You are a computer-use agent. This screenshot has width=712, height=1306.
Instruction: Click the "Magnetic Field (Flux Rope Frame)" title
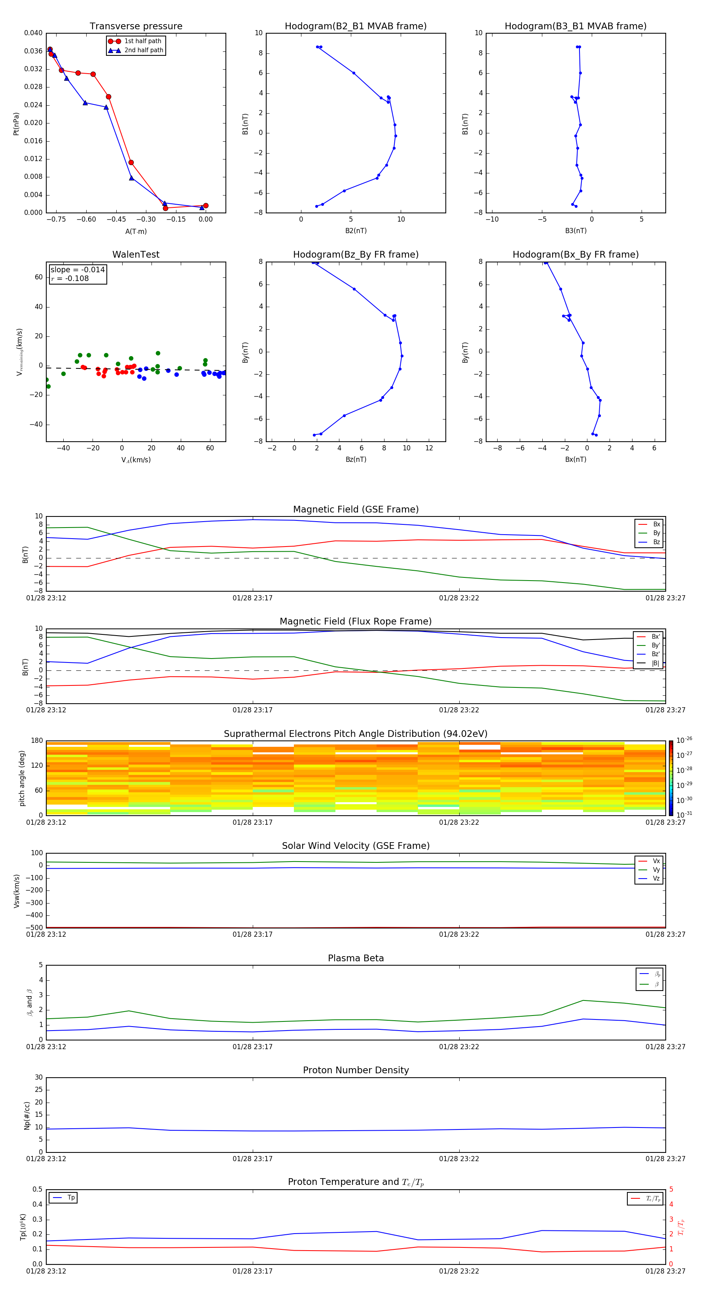point(356,622)
